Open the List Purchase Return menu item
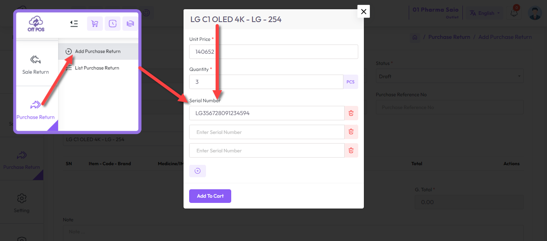 [x=97, y=68]
